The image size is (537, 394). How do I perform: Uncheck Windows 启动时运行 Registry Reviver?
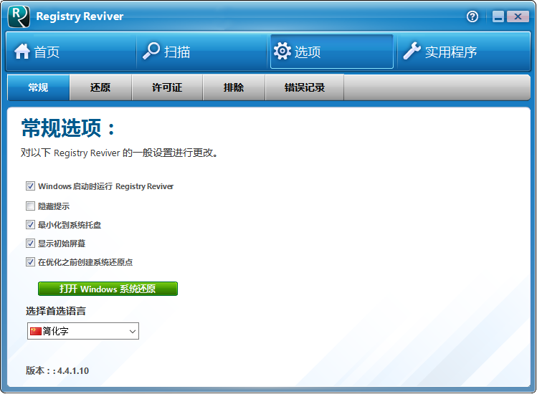pos(31,186)
